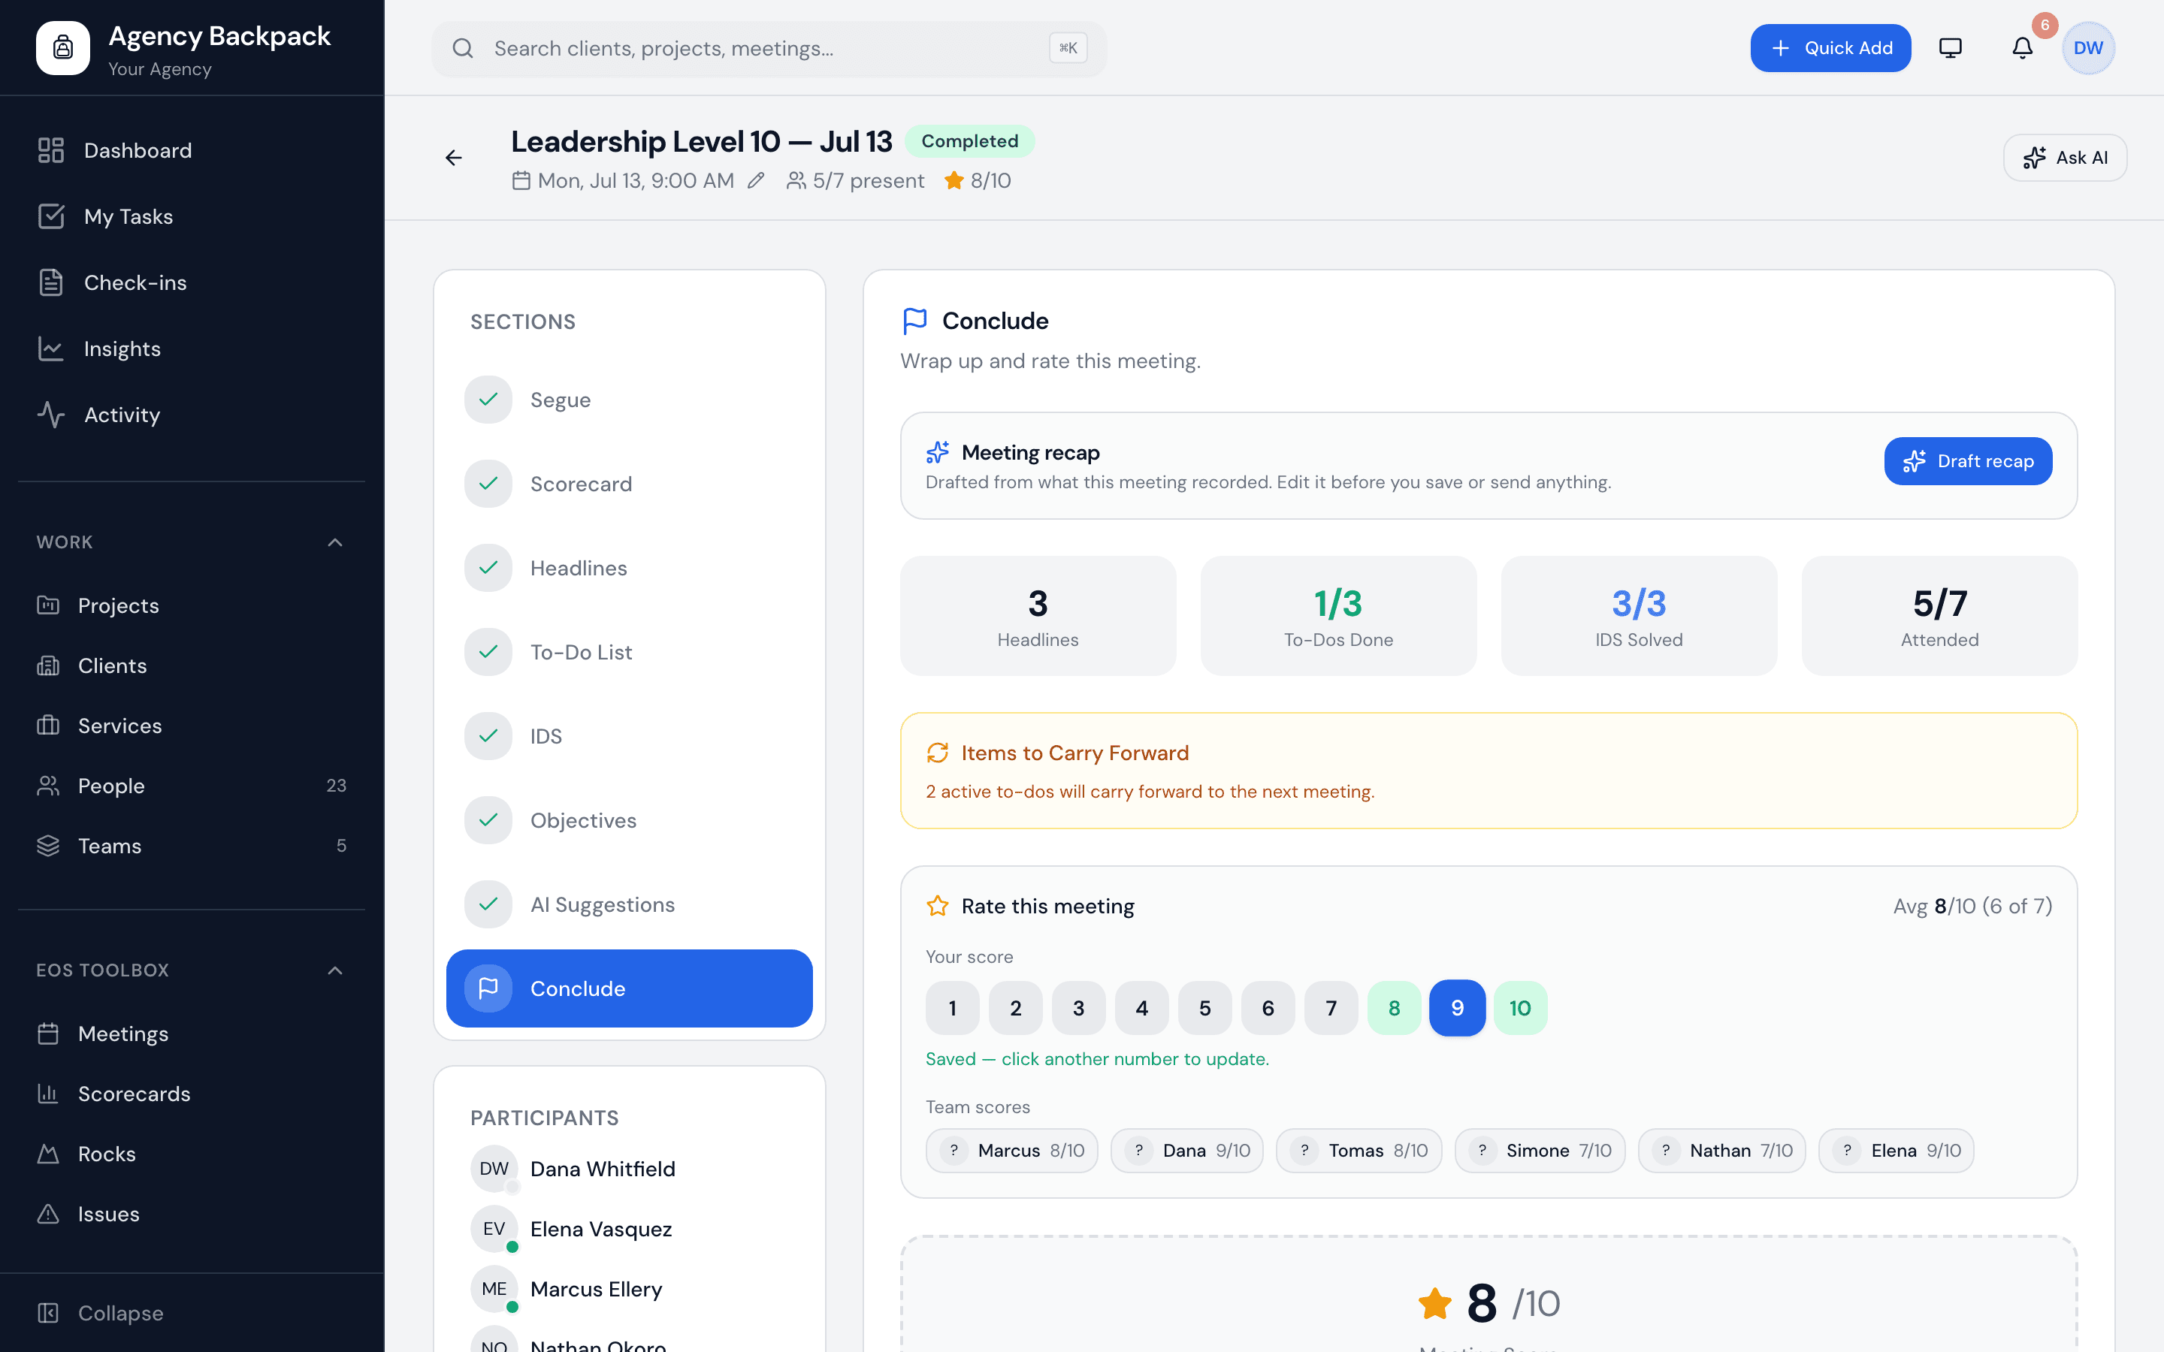Image resolution: width=2164 pixels, height=1352 pixels.
Task: Collapse the EOS TOOLBOX sidebar group
Action: (335, 970)
